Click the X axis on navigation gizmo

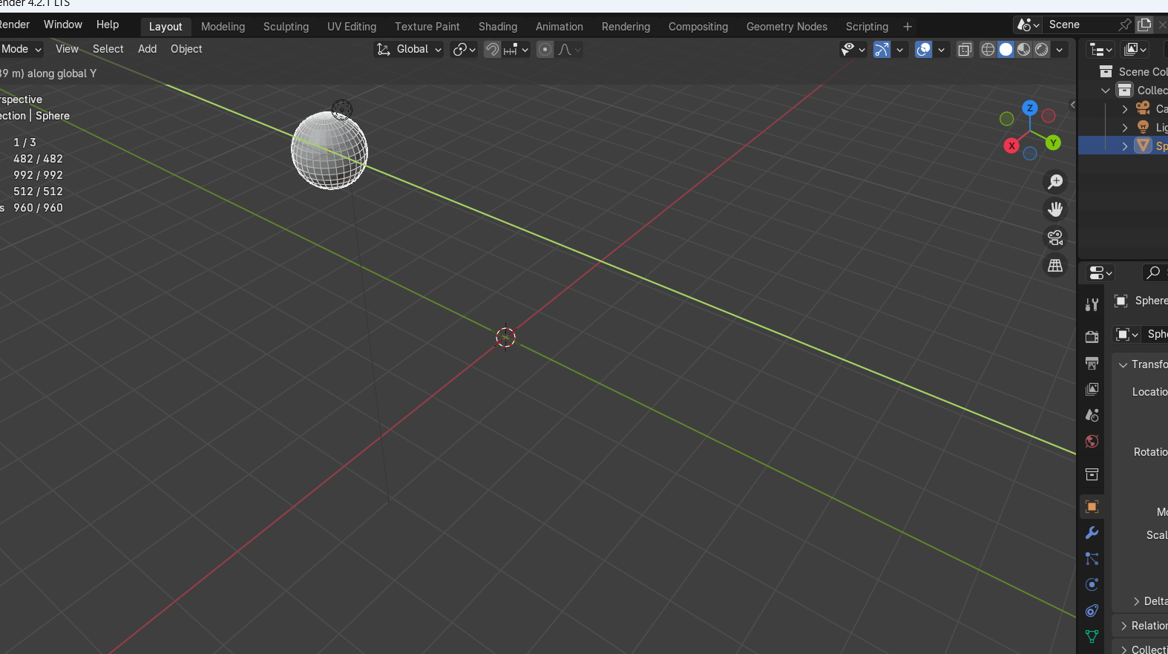point(1011,145)
